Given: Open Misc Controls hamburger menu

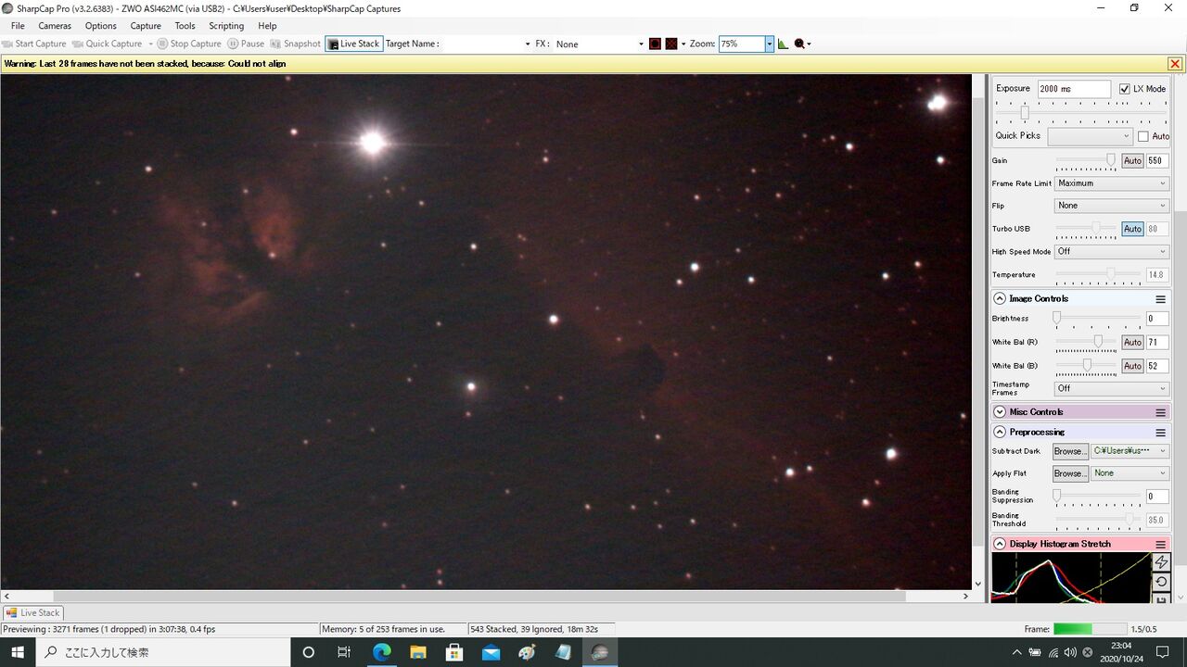Looking at the screenshot, I should 1160,412.
